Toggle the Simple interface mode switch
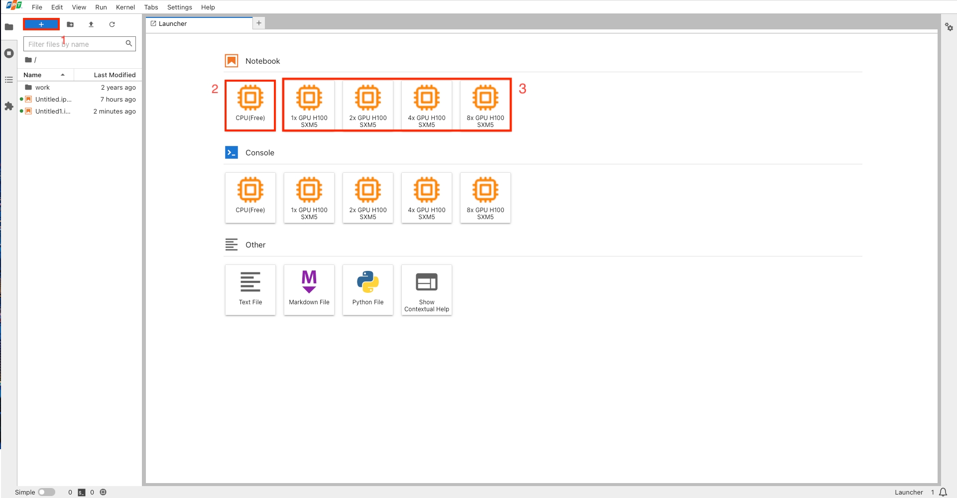This screenshot has width=957, height=498. (x=46, y=492)
